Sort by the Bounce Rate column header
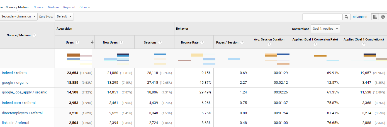The image size is (387, 127). [190, 42]
